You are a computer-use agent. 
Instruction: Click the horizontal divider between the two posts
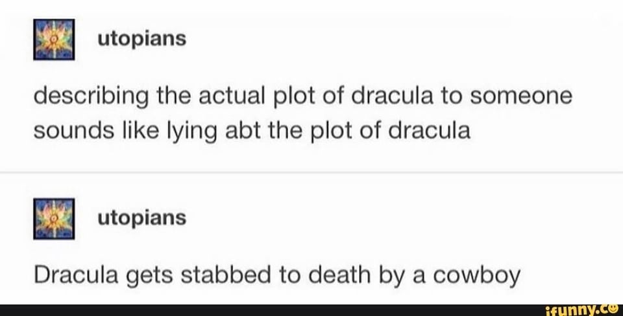(x=311, y=173)
